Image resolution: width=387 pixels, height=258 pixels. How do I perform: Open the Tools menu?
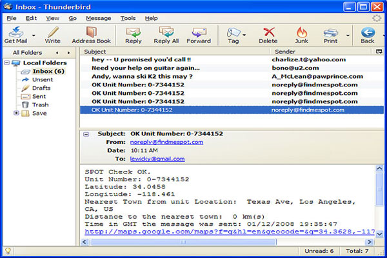tap(128, 18)
